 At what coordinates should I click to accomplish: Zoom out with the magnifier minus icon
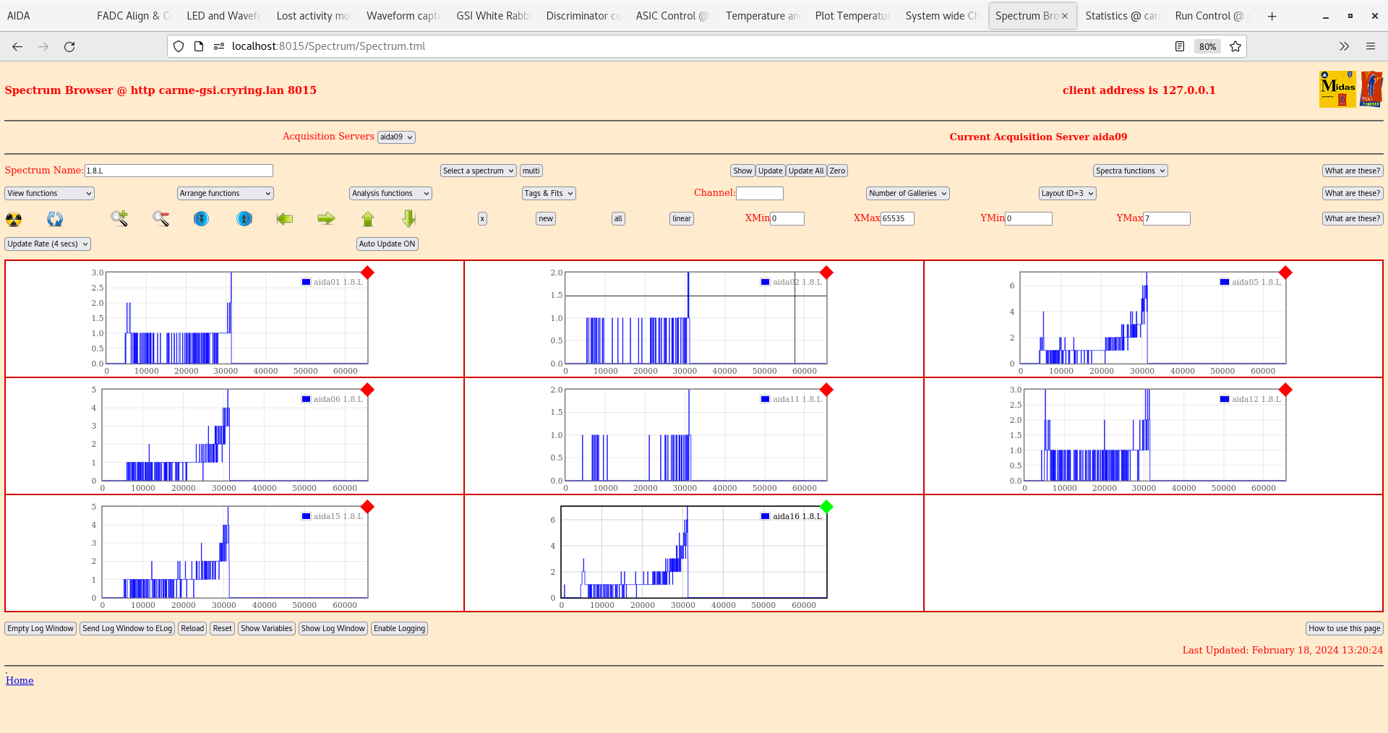(160, 218)
